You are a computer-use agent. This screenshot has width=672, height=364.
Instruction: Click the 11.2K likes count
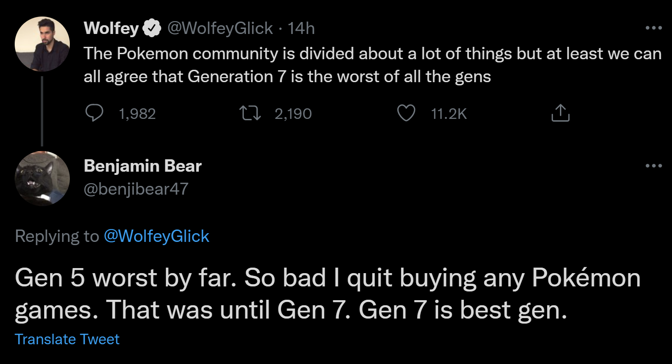point(449,113)
